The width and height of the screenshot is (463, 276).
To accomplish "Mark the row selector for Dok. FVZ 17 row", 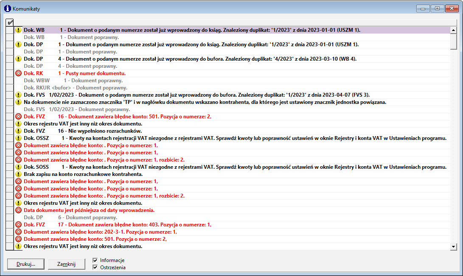I will (10, 225).
